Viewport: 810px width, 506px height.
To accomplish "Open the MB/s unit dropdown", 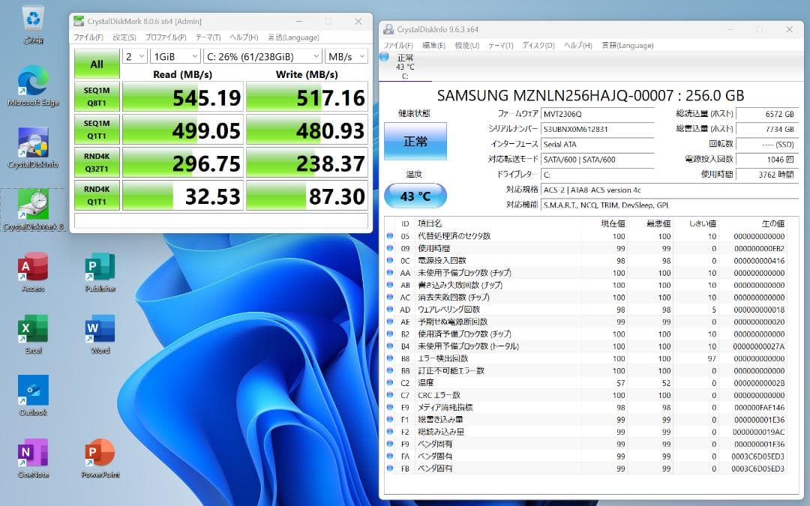I will (x=345, y=55).
